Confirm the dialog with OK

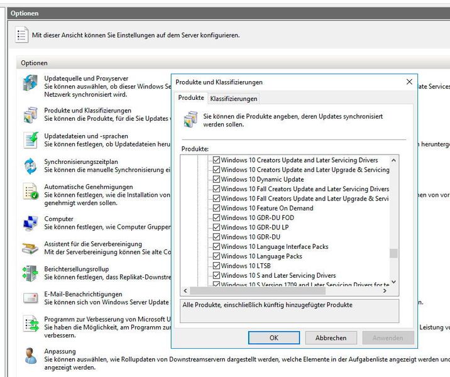pyautogui.click(x=274, y=338)
